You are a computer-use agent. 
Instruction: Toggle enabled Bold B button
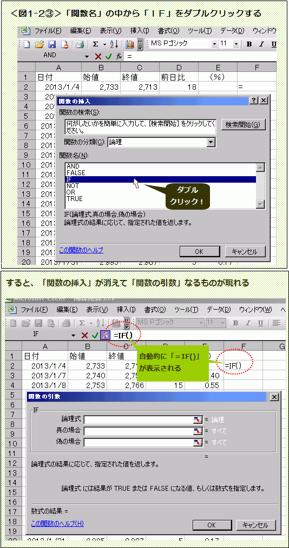tap(249, 44)
